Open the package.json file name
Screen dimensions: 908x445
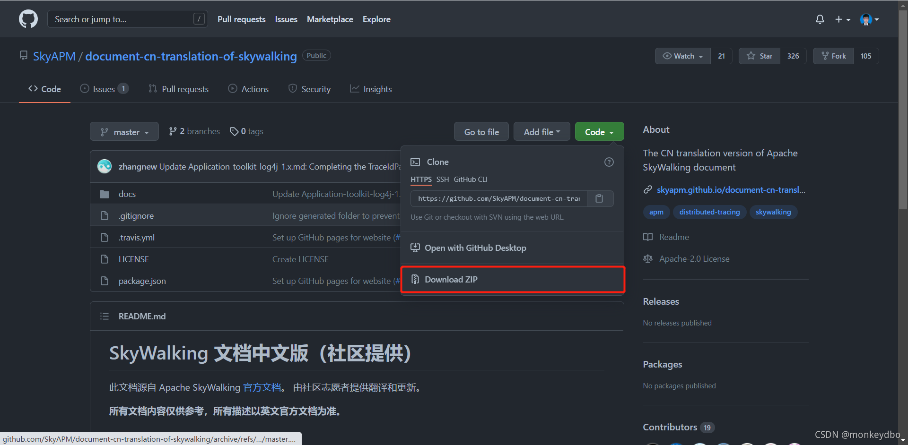click(x=142, y=281)
